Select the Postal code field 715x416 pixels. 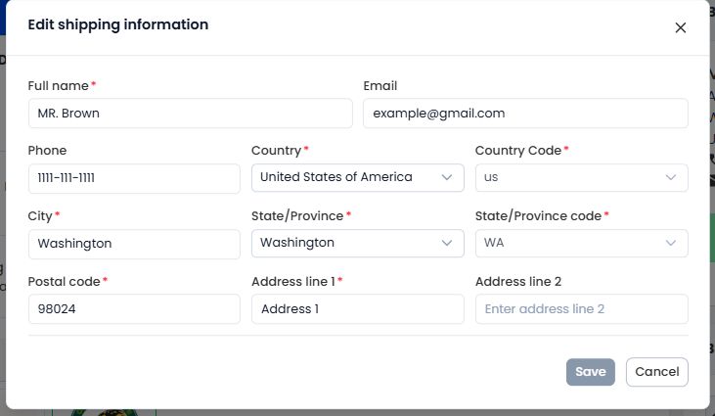tap(134, 308)
